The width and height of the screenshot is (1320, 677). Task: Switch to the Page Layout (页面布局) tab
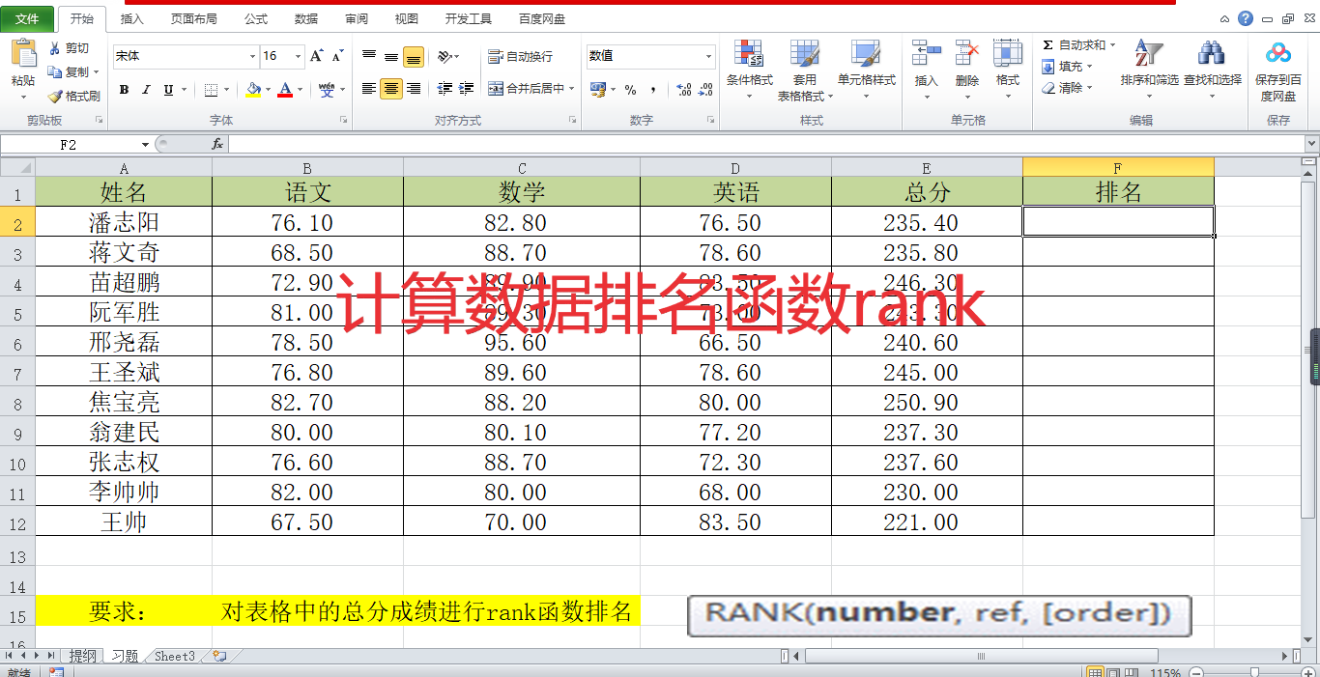click(x=193, y=18)
